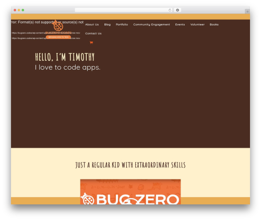Click the 'Hello, I'm Timothy' heading

(65, 57)
